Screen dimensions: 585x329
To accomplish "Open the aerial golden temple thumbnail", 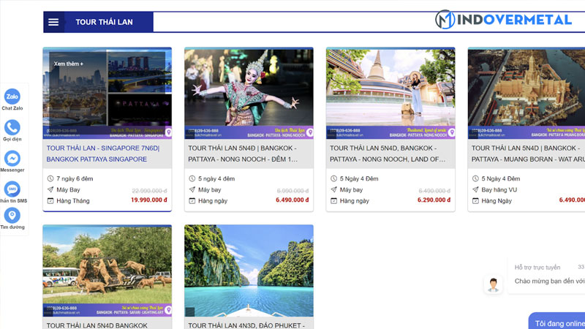I will (x=526, y=94).
